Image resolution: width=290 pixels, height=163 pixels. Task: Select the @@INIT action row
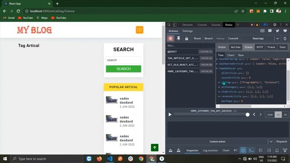190,52
